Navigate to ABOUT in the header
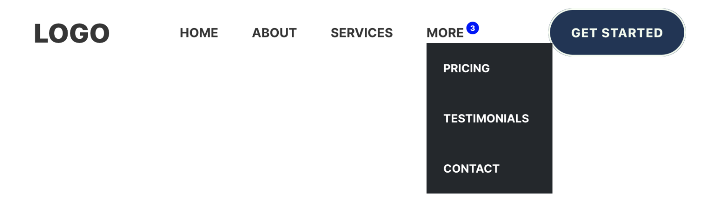717x224 pixels. coord(274,33)
